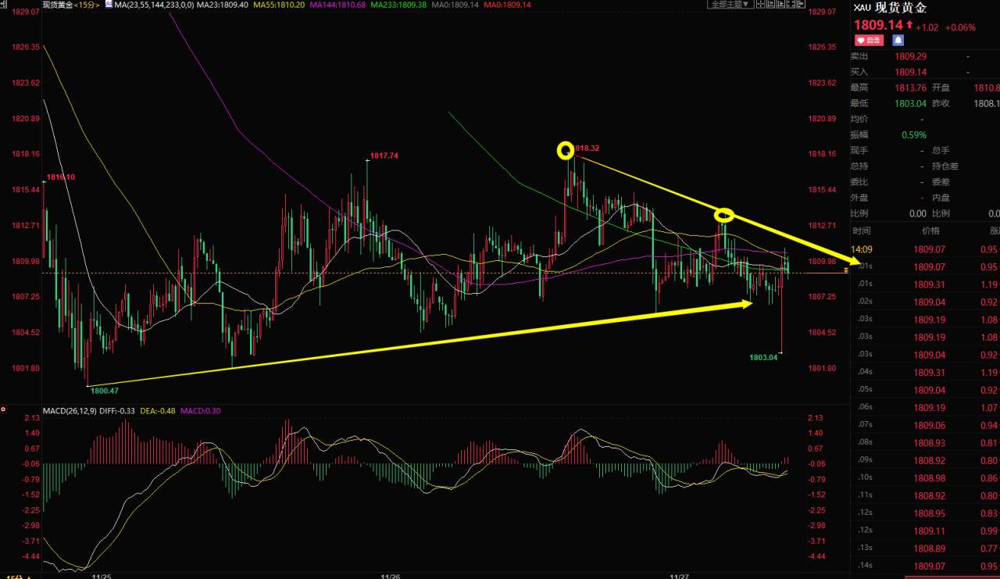Click the MA55:1810.20 value
The height and width of the screenshot is (579, 1000).
pyautogui.click(x=280, y=5)
